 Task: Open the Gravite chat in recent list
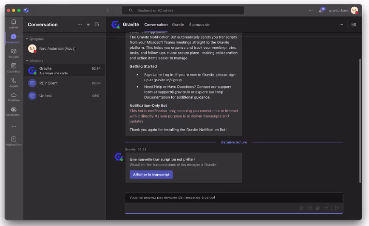[64, 71]
